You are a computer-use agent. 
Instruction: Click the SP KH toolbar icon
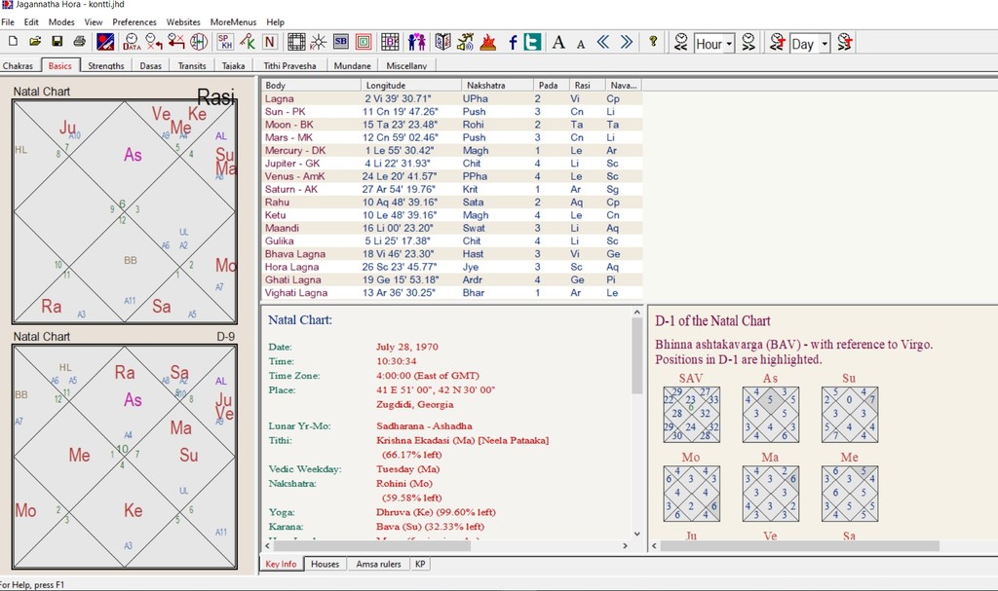coord(225,42)
